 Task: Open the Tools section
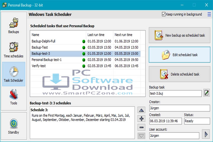tap(14, 97)
